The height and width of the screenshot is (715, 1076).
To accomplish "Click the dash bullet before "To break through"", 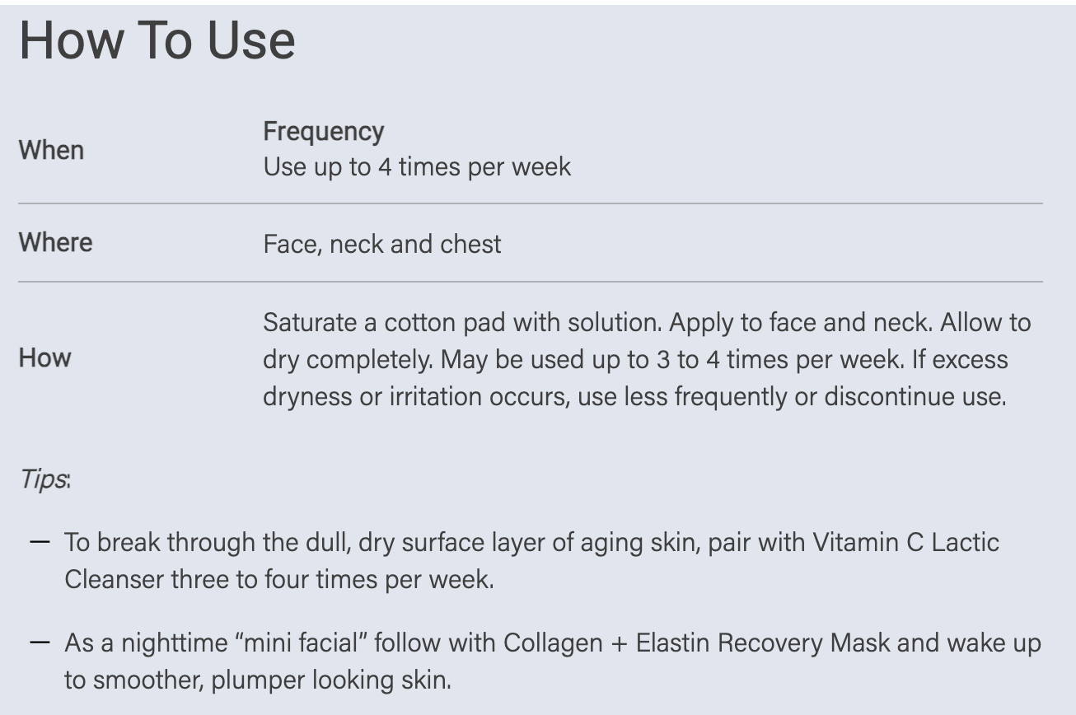I will (x=39, y=542).
